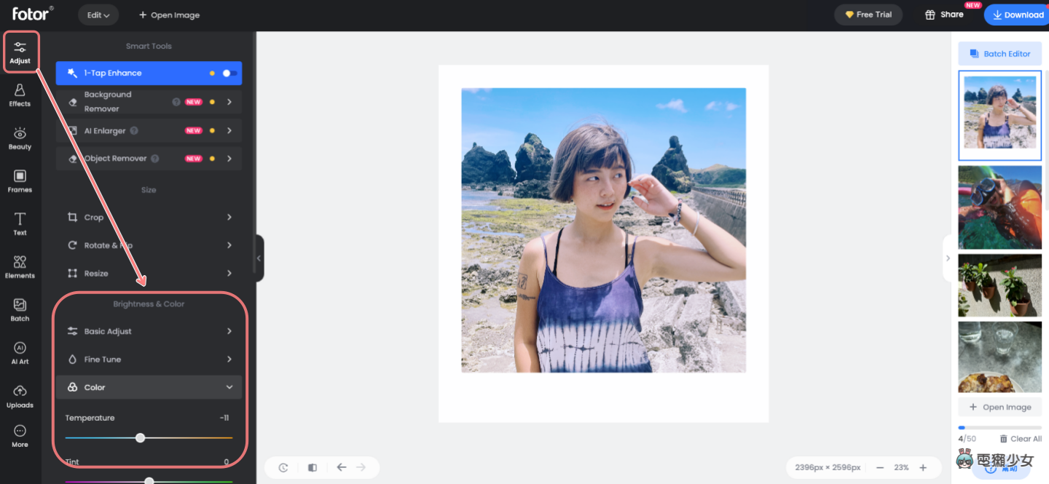Select the snorkeling photo thumbnail

999,207
